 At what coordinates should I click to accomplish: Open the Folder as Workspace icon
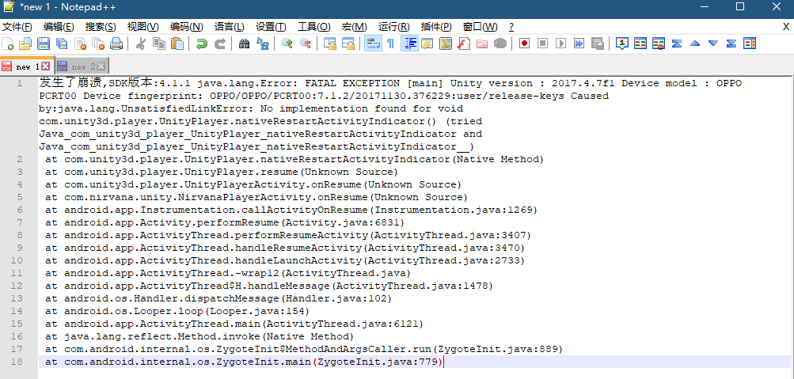pos(481,44)
